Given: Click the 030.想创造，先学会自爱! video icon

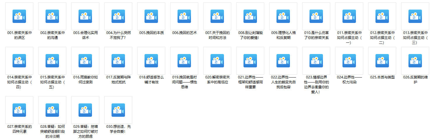Looking at the screenshot, I should click(x=118, y=110).
